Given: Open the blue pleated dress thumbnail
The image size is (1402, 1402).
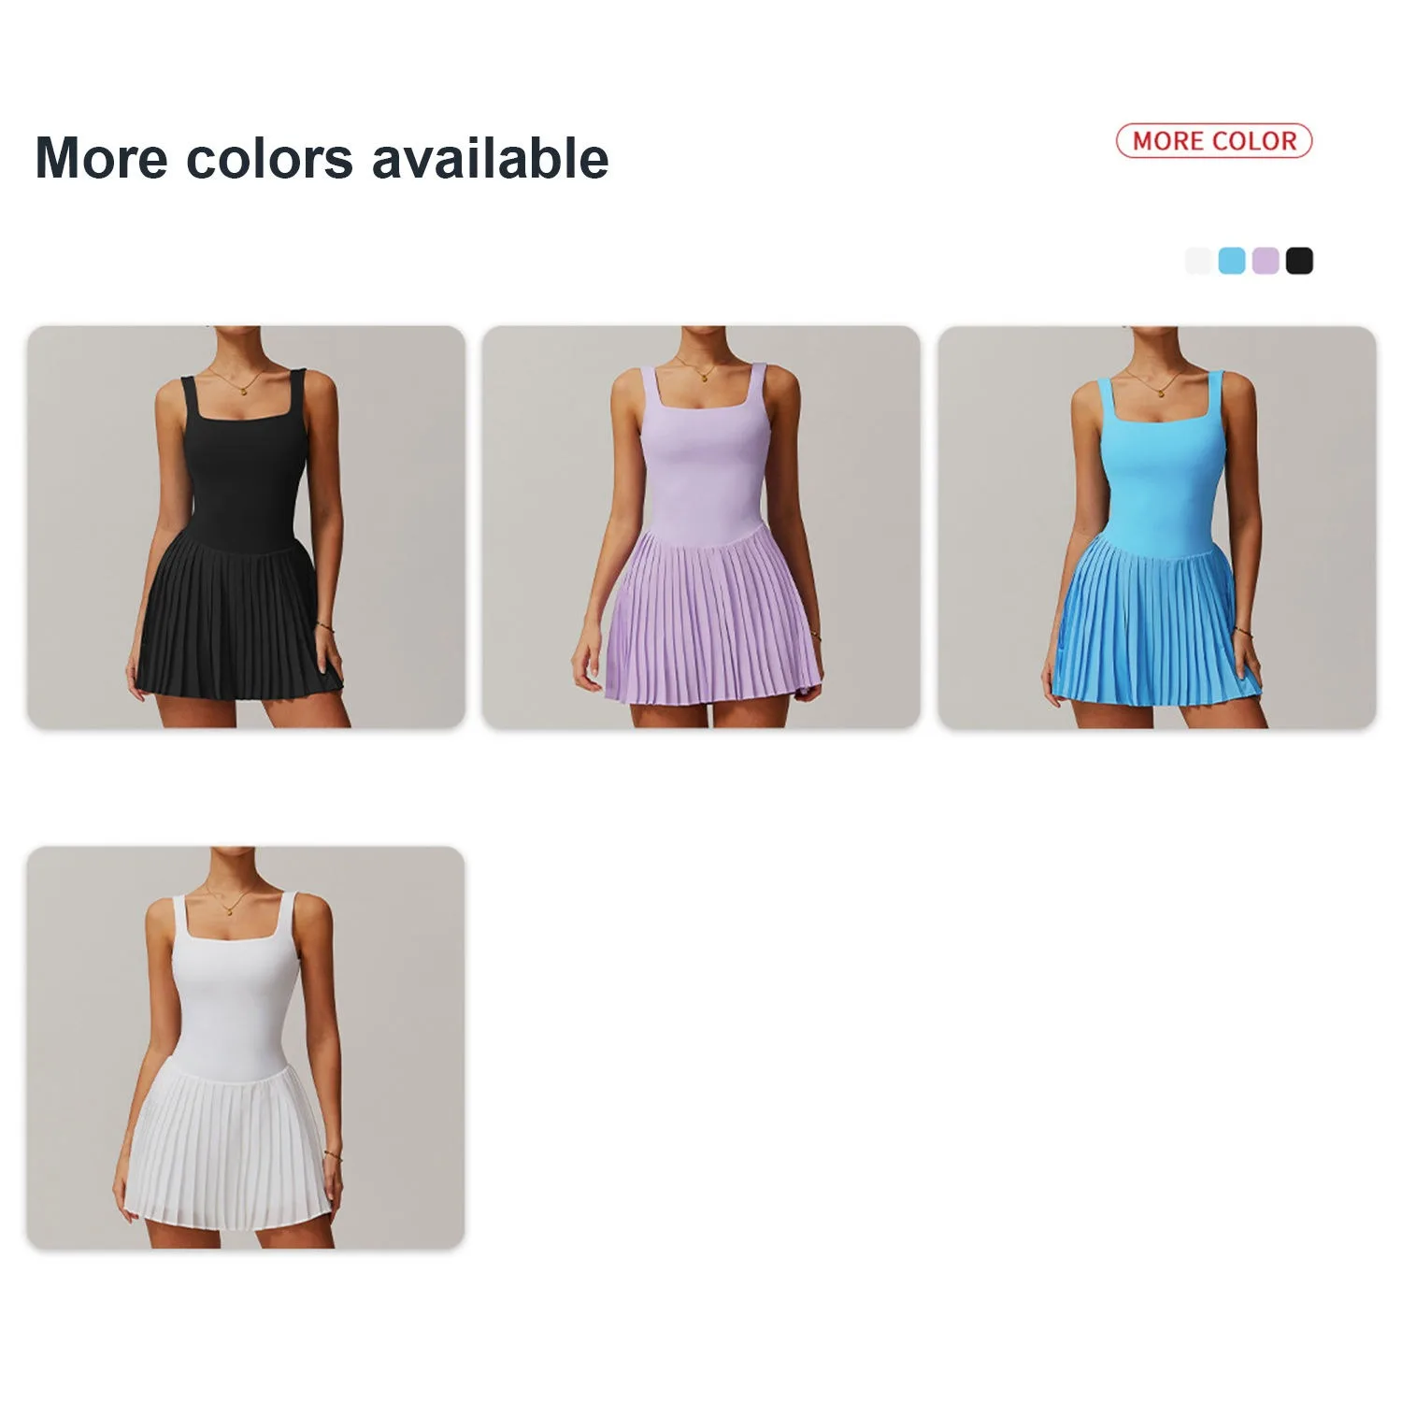Looking at the screenshot, I should click(x=1157, y=527).
